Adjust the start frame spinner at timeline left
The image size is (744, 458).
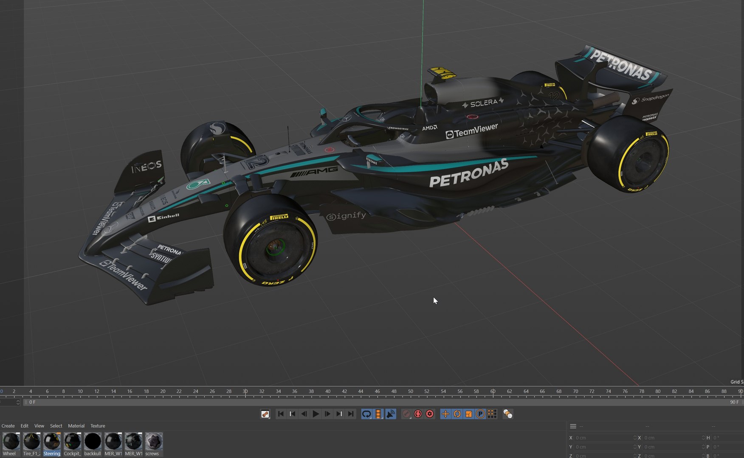point(18,402)
